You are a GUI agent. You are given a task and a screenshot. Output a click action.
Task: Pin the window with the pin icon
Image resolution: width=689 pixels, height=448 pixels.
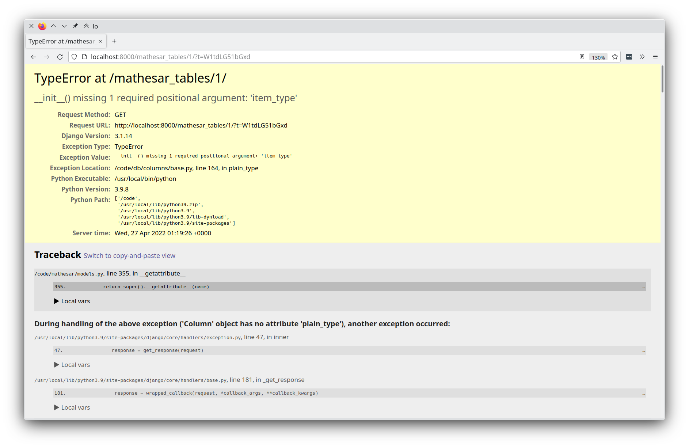pyautogui.click(x=75, y=26)
